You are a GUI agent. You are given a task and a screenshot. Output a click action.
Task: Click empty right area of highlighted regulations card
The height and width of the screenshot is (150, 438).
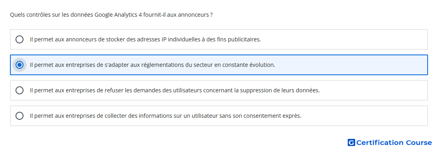(x=350, y=65)
